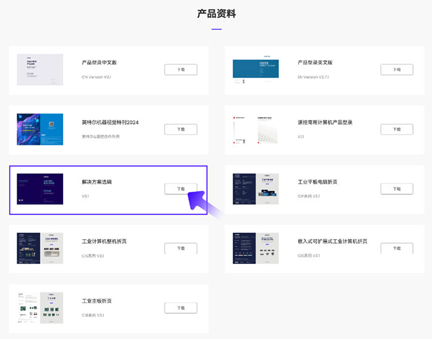Open the 工业计算机整机折页 thumbnail
The image size is (432, 339).
click(40, 248)
